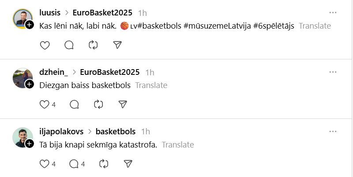Screen dimensions: 353x177
Task: Reply to luusis's post
Action: coord(69,45)
